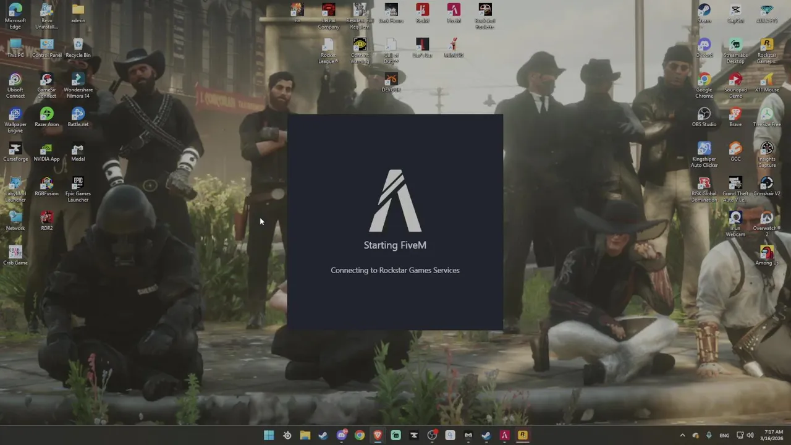
Task: Open the MIMESIS desktop shortcut
Action: (454, 48)
